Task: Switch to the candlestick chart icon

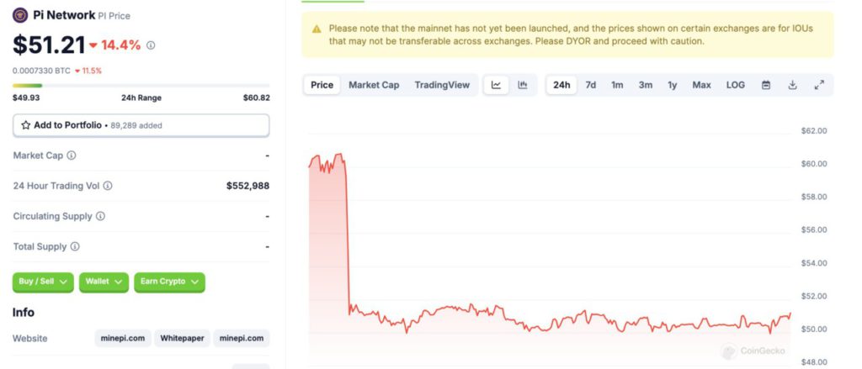Action: [x=522, y=85]
